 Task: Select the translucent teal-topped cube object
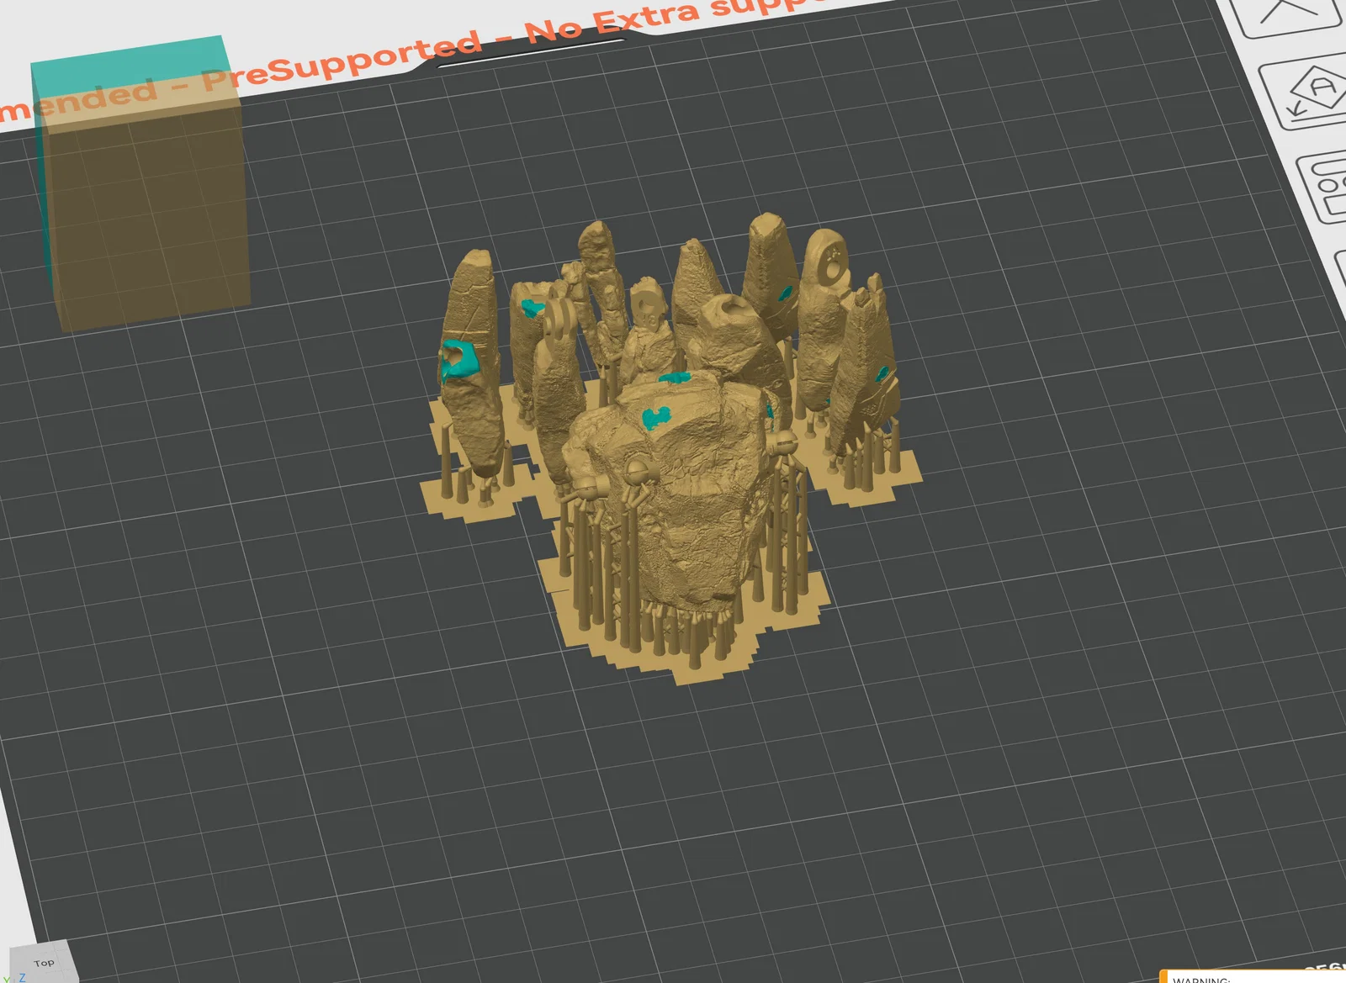(140, 185)
